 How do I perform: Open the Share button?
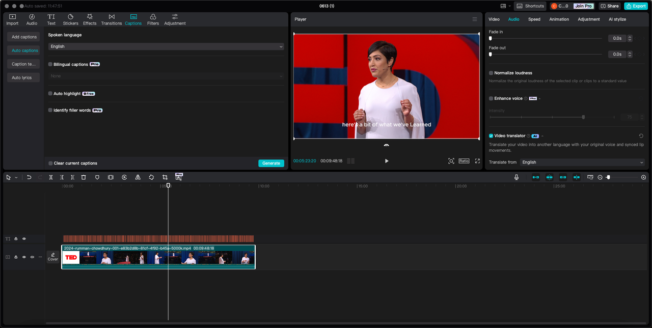[610, 6]
